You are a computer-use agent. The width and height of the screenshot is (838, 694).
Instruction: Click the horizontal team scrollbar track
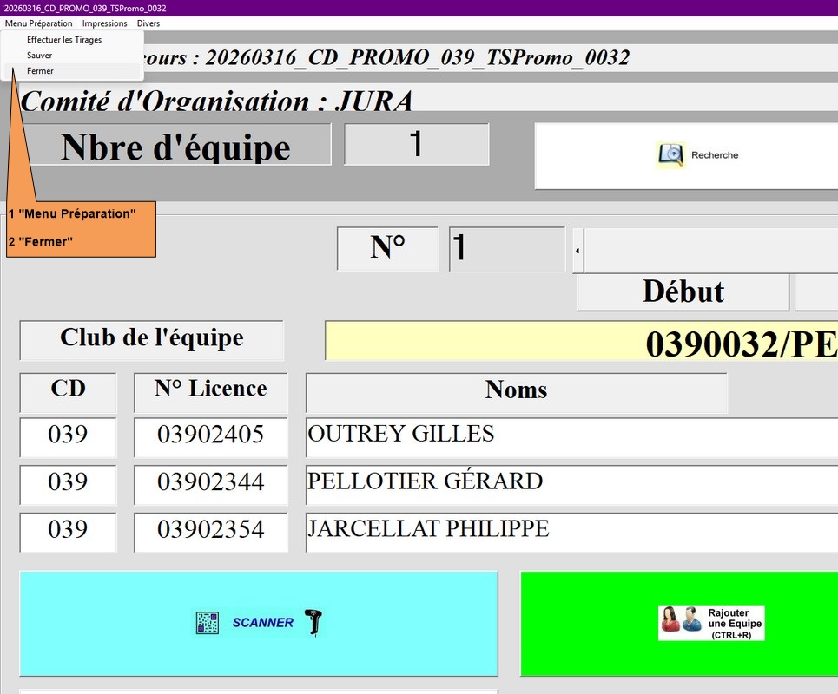coord(710,251)
